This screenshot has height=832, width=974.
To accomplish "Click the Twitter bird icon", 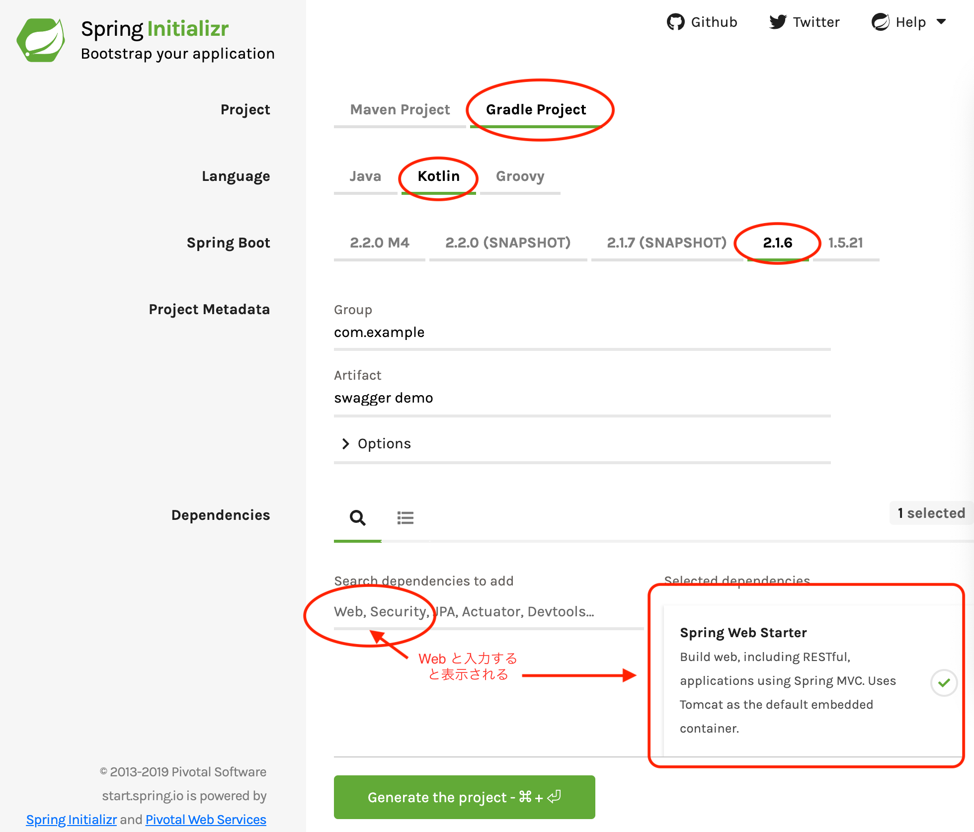I will click(x=778, y=22).
